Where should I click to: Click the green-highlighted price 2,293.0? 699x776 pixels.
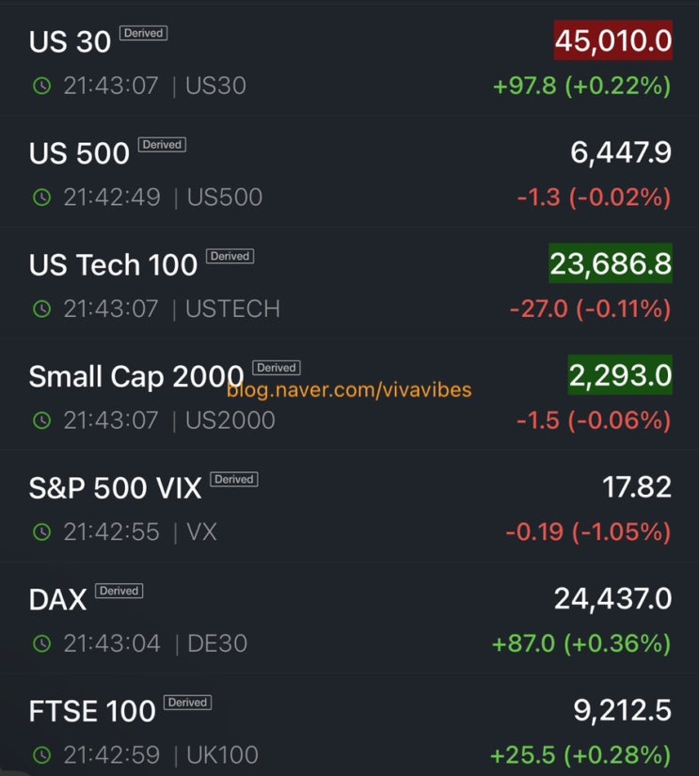620,375
